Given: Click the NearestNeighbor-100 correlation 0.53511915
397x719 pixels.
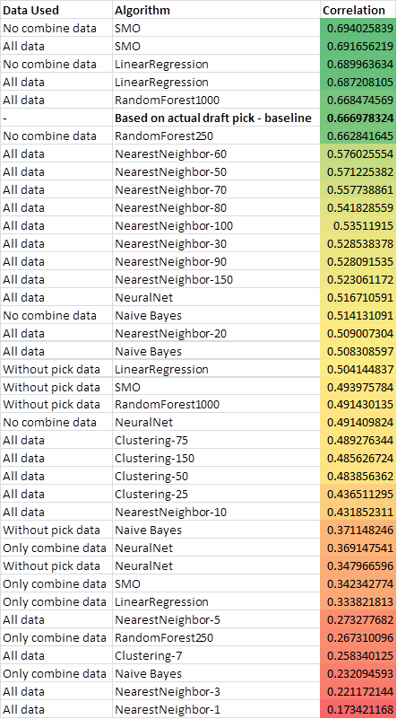Looking at the screenshot, I should click(x=358, y=225).
